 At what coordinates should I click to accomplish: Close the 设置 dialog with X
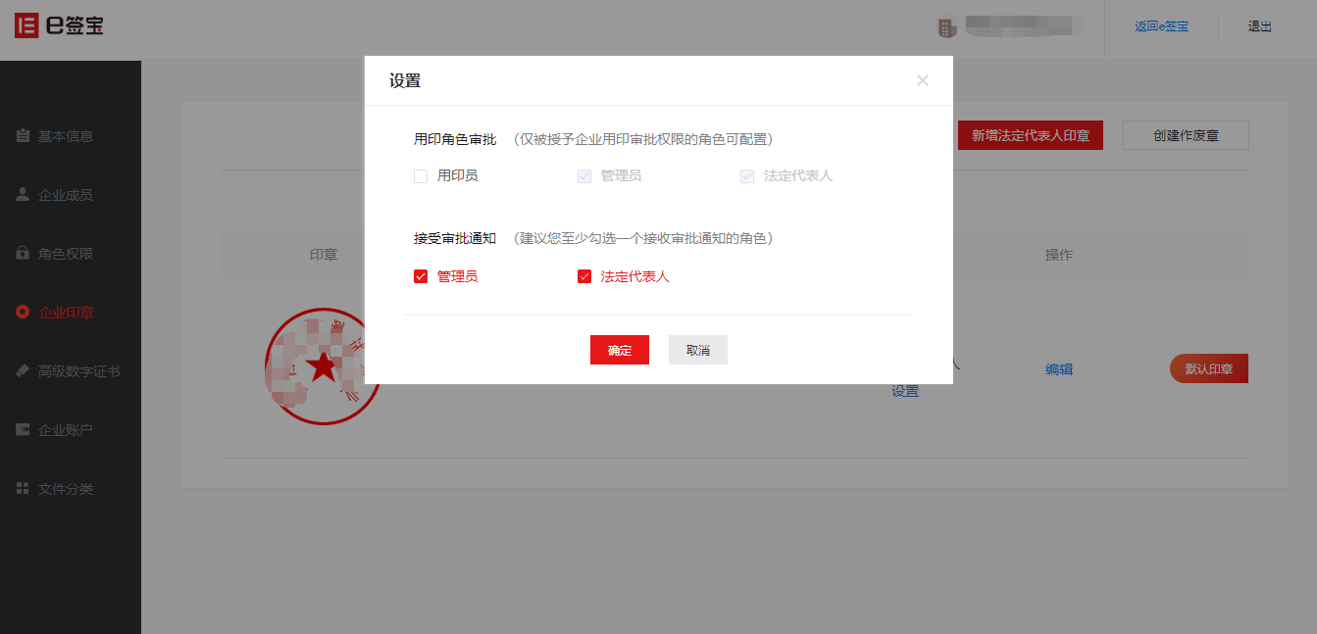point(923,80)
